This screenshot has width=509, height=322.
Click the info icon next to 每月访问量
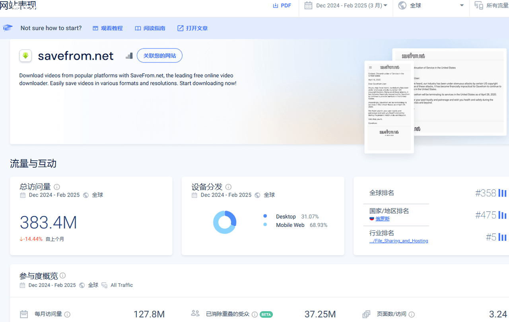pyautogui.click(x=68, y=314)
